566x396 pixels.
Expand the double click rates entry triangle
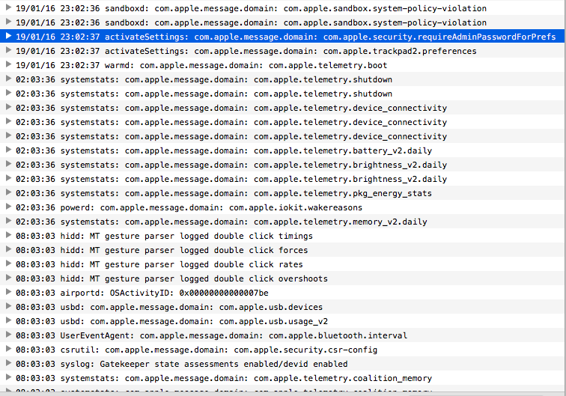click(x=9, y=264)
